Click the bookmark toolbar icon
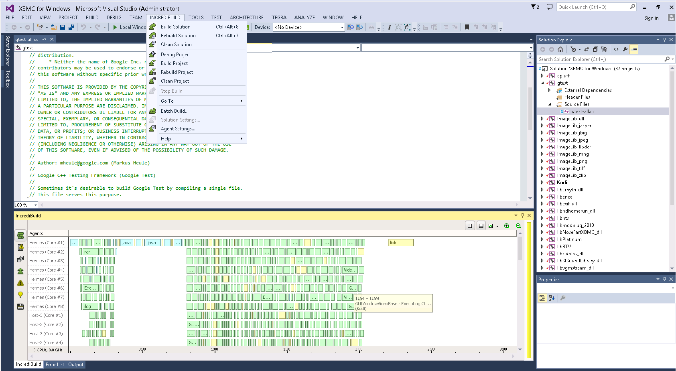Image resolution: width=676 pixels, height=371 pixels. [x=467, y=27]
